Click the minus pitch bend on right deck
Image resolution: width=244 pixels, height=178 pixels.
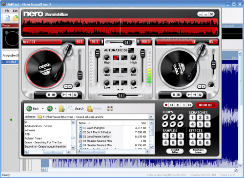(200, 87)
